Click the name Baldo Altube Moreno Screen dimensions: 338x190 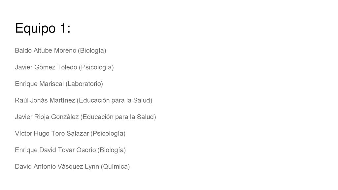[x=46, y=50]
